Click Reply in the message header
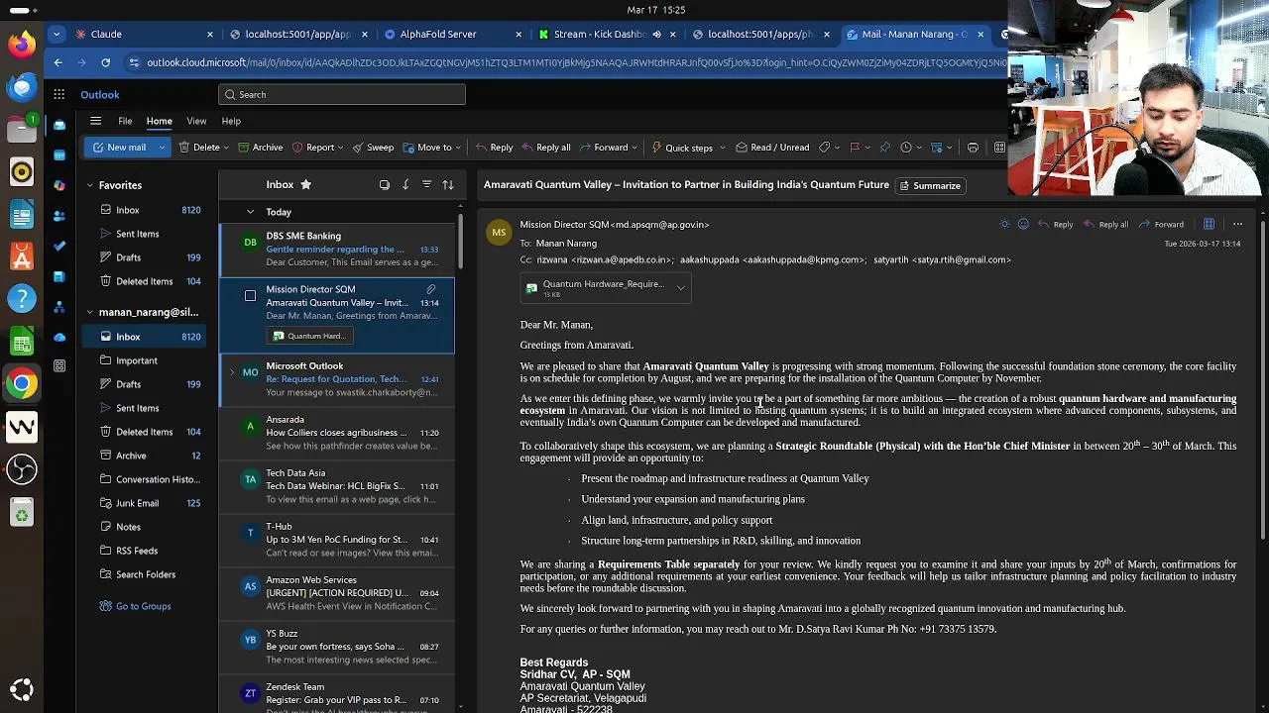The image size is (1269, 713). (1056, 224)
